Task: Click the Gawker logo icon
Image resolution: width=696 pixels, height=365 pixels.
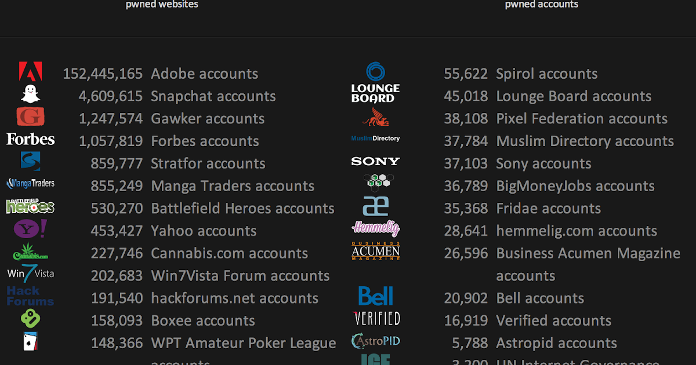Action: point(30,116)
